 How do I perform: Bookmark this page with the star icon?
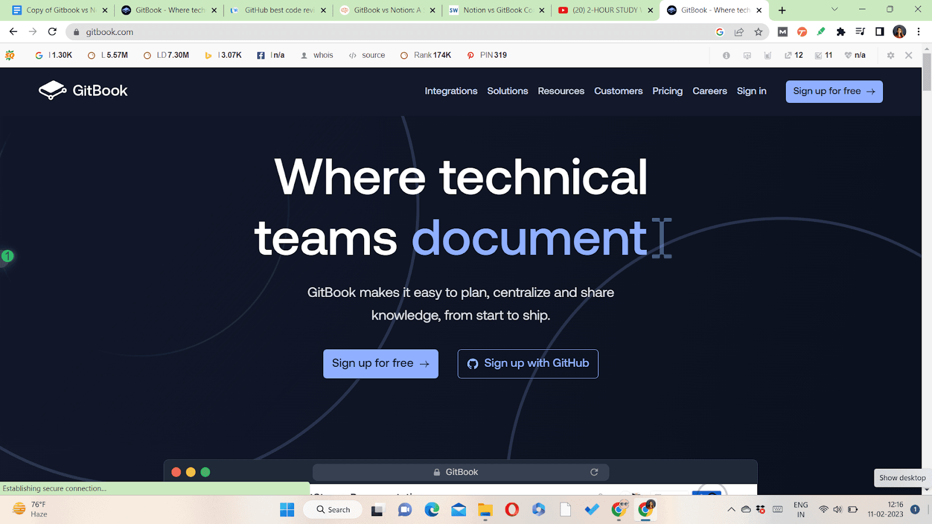coord(758,32)
